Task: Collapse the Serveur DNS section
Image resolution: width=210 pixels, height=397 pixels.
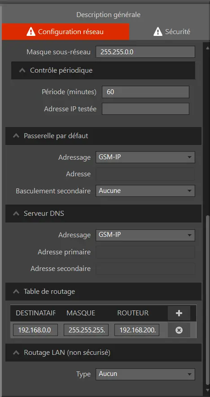Action: pyautogui.click(x=16, y=214)
